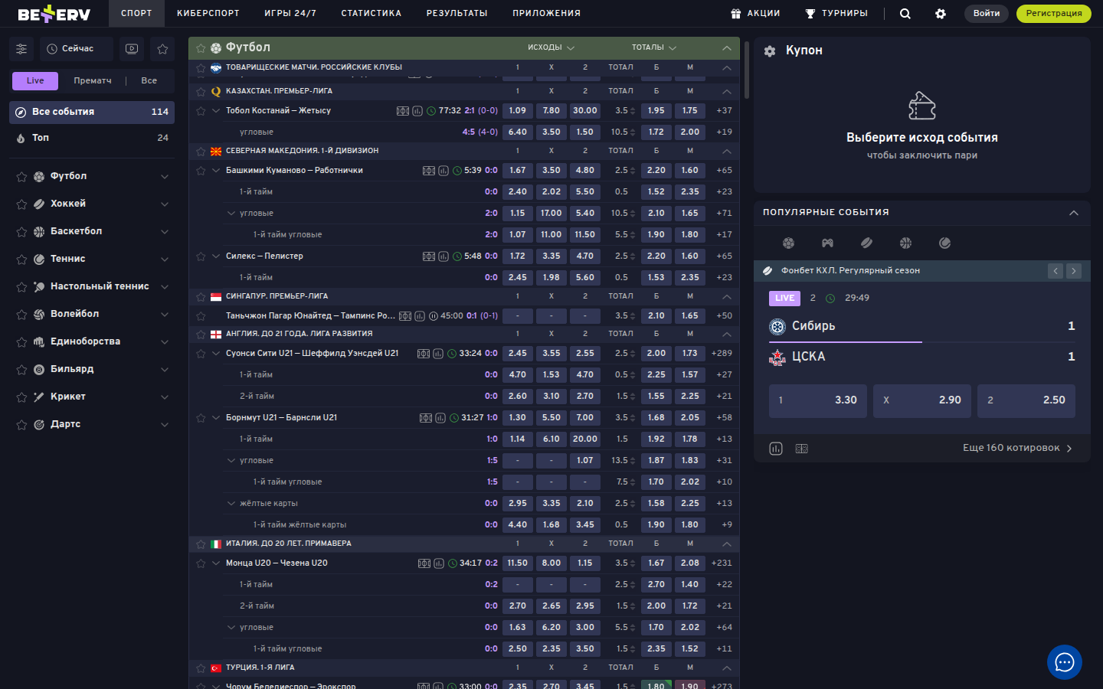This screenshot has width=1103, height=689.
Task: Select 3.30 odds for Сибирь win
Action: pyautogui.click(x=817, y=400)
